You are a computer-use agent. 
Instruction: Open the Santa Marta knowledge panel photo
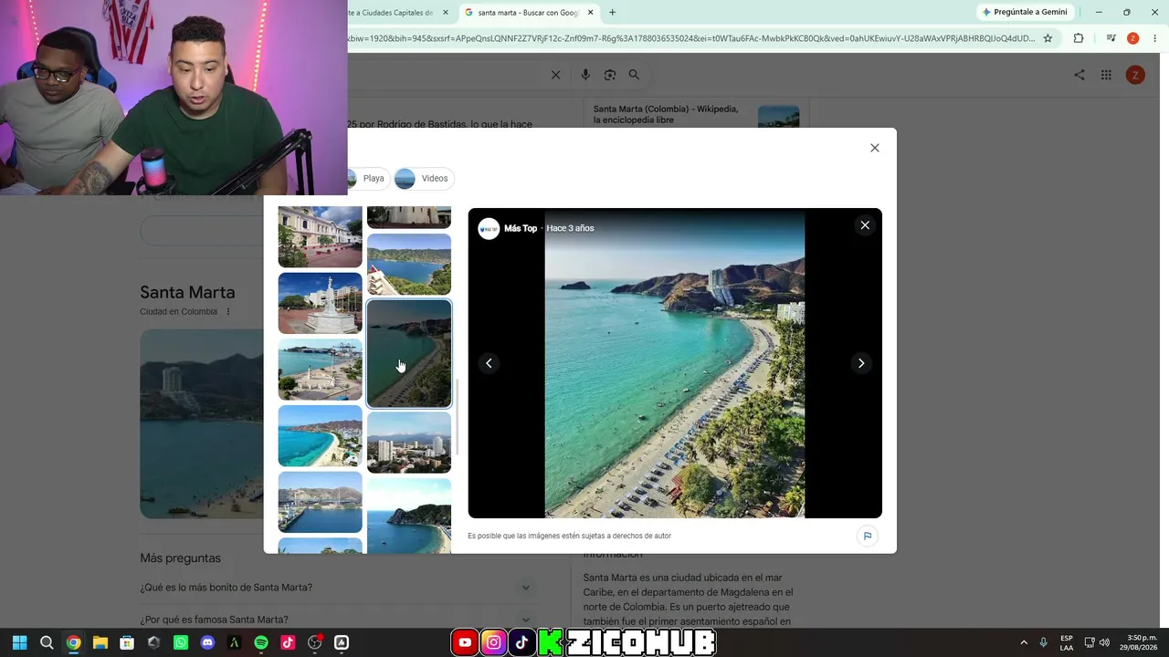point(202,423)
